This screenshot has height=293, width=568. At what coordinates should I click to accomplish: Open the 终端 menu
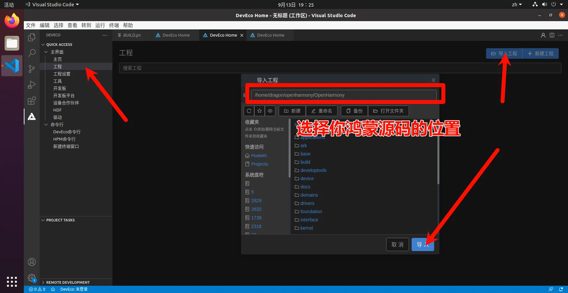coord(114,25)
